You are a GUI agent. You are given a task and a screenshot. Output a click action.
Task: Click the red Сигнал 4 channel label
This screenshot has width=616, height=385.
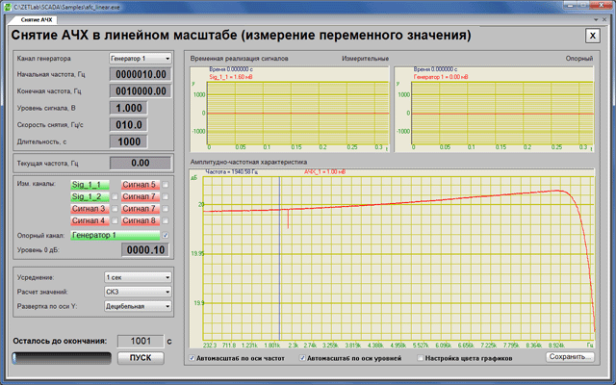(90, 220)
